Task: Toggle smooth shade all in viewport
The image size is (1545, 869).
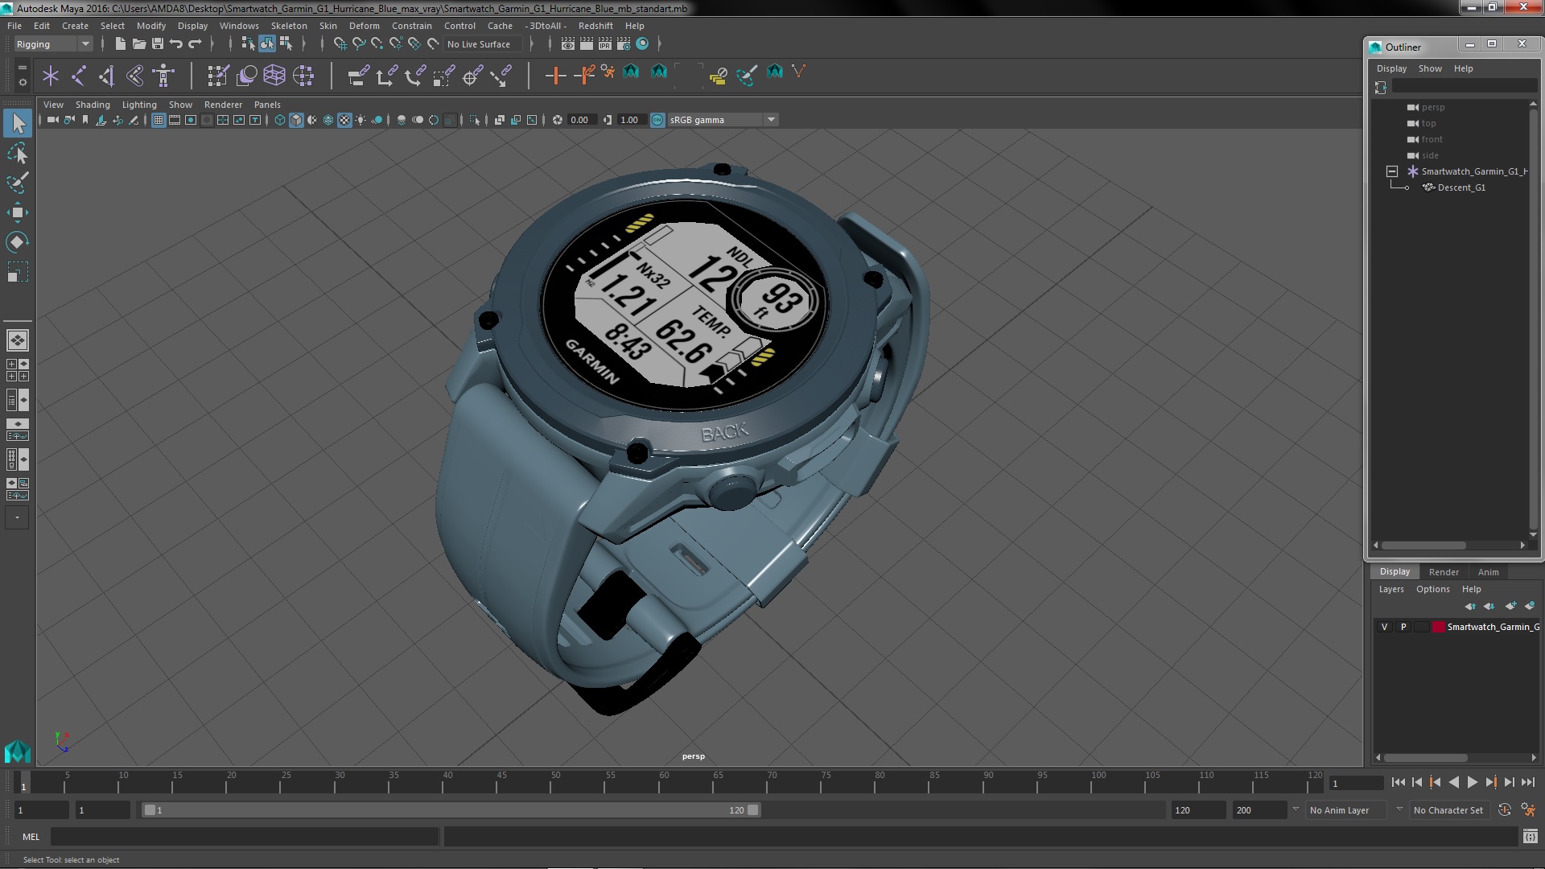Action: 296,120
